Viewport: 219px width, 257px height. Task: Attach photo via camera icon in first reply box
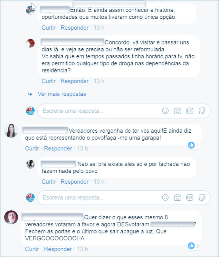(x=177, y=111)
